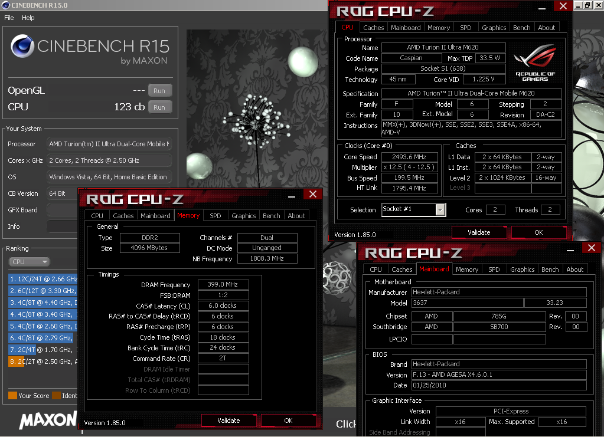The image size is (604, 437).
Task: Open Bench tab in Mainboard window
Action: [x=550, y=270]
